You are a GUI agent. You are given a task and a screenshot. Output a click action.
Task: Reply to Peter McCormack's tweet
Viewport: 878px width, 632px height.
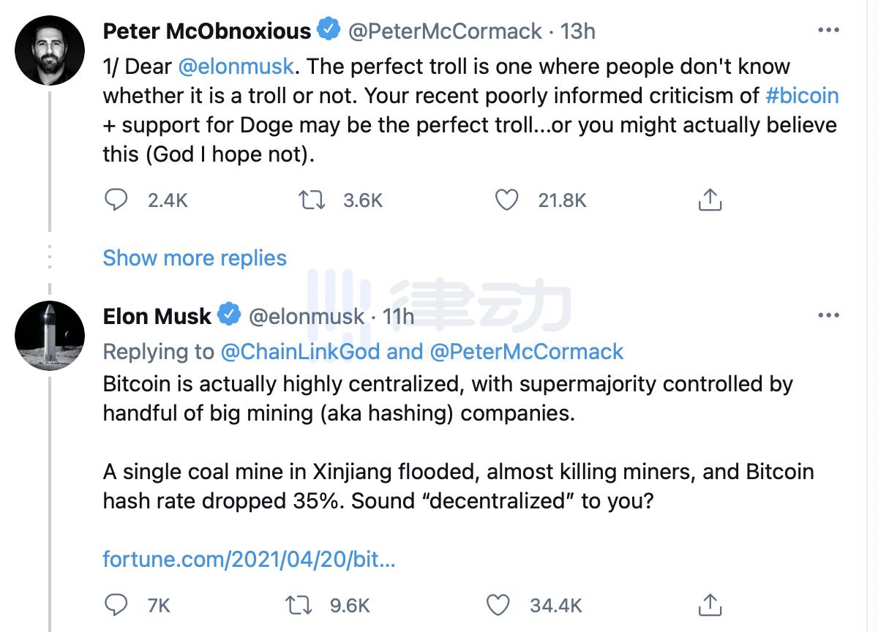116,200
